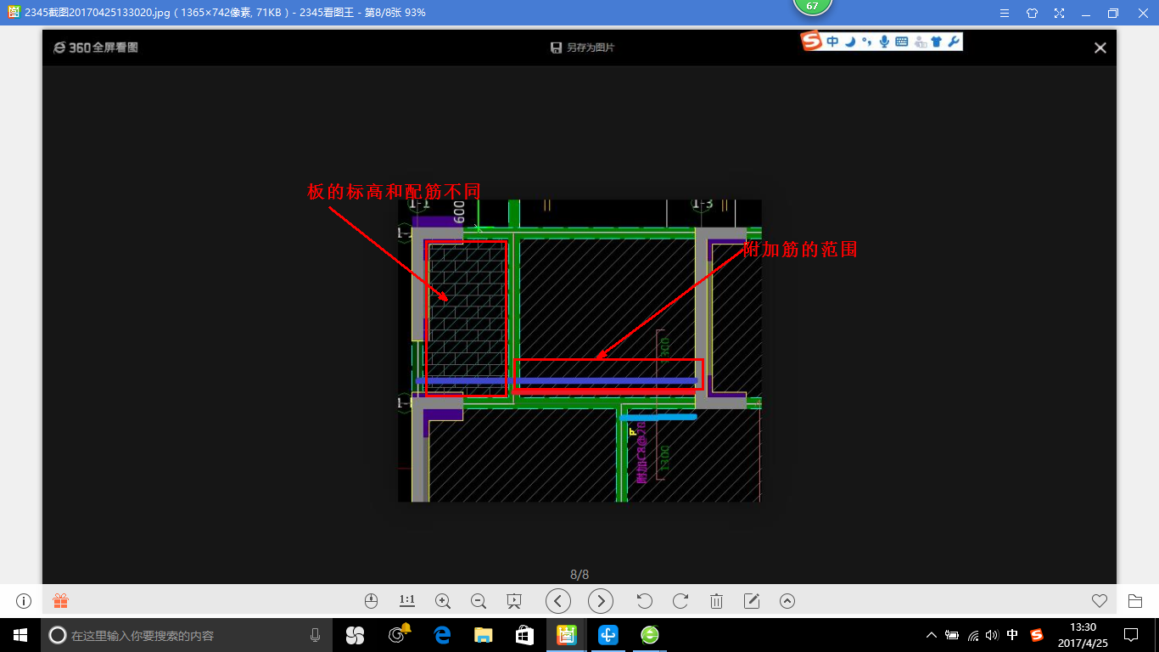Click tray Sogou S icon
Image resolution: width=1159 pixels, height=652 pixels.
(x=1036, y=634)
